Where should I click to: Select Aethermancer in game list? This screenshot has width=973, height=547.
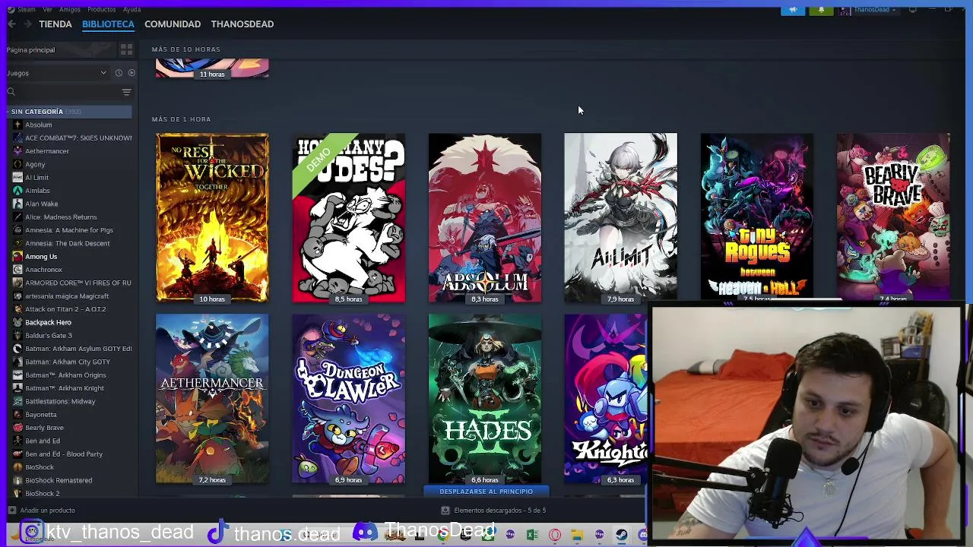[x=47, y=151]
